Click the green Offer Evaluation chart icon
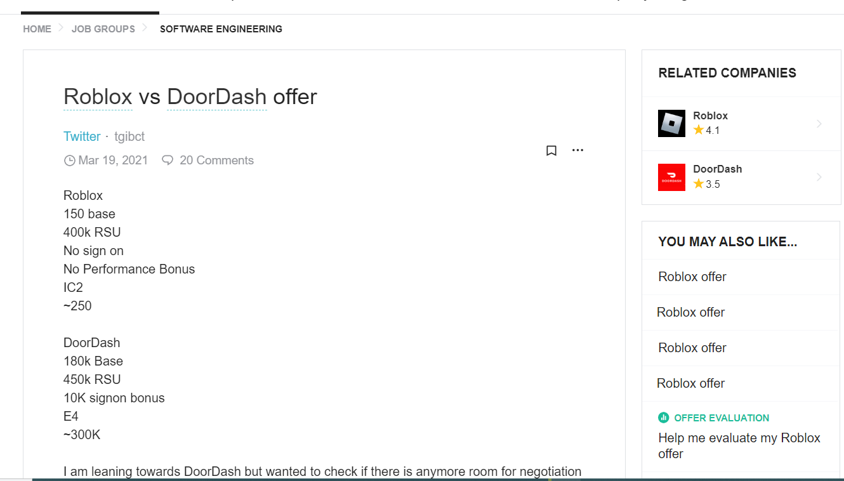 coord(664,418)
